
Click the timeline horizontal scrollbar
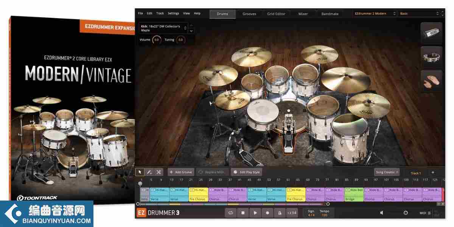(x=233, y=204)
